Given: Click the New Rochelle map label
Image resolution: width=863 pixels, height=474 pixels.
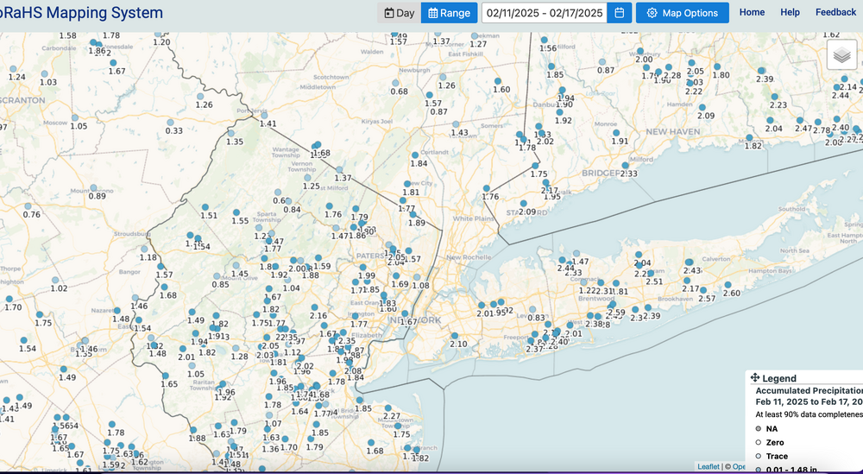Looking at the screenshot, I should point(469,257).
